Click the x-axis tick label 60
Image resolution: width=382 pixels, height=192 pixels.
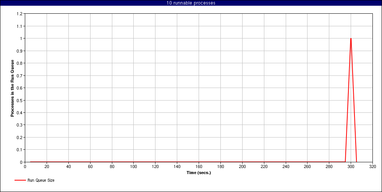90,166
